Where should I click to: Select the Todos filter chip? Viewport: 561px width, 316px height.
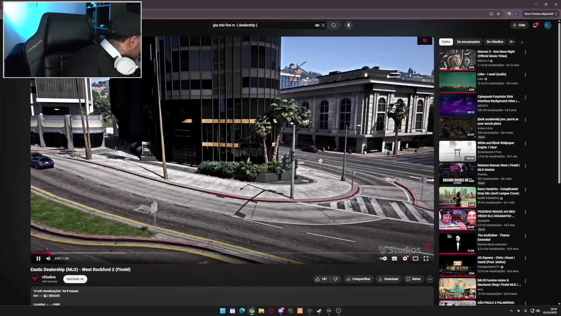pos(446,42)
